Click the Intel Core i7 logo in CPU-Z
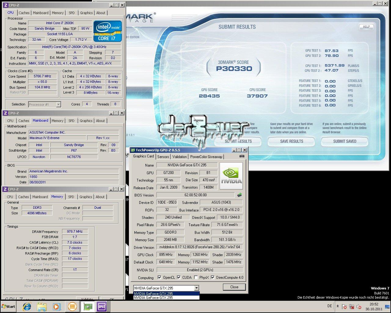 pos(108,31)
